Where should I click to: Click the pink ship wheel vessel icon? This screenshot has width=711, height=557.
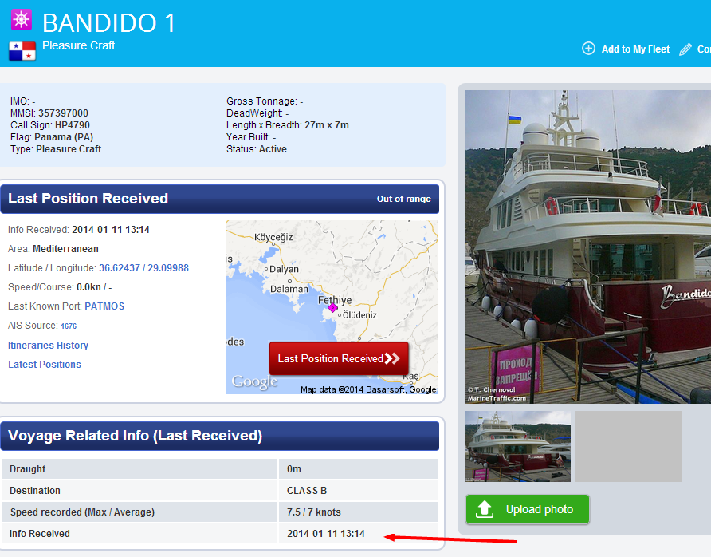(22, 20)
